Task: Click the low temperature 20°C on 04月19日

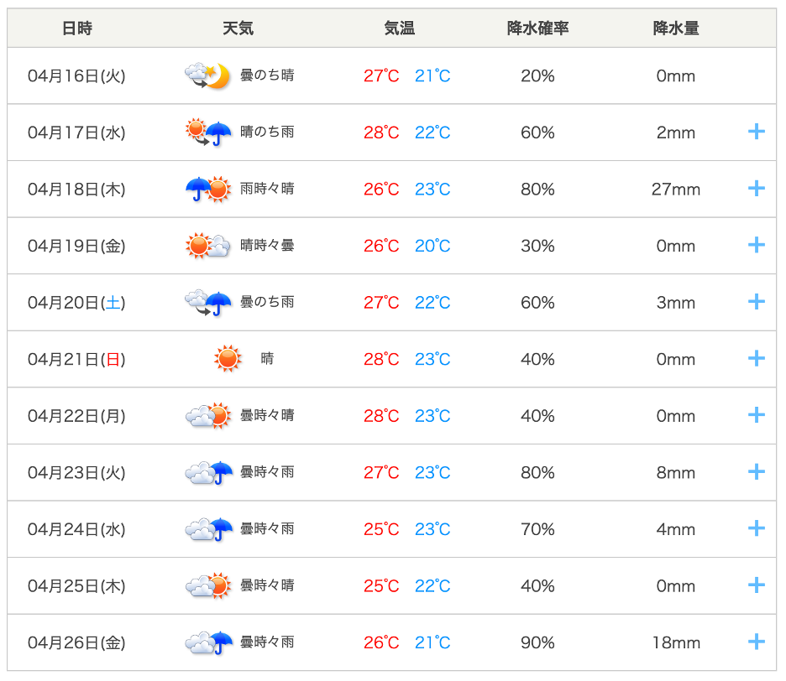Action: pyautogui.click(x=432, y=246)
